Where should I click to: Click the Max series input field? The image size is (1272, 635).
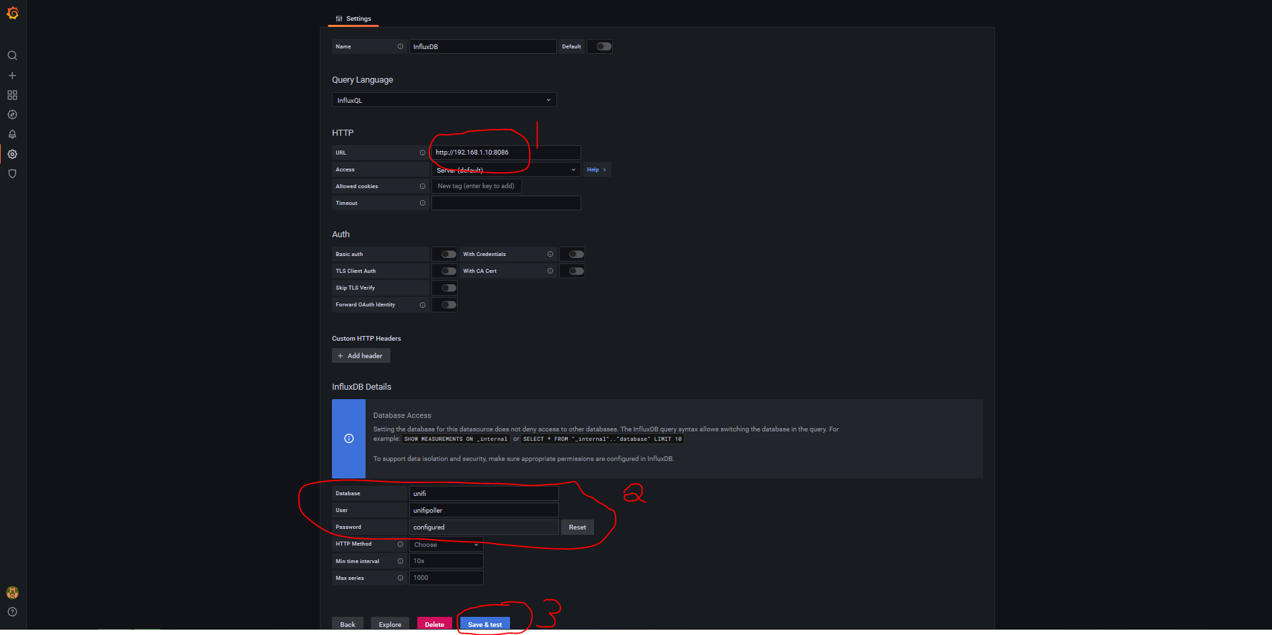(x=446, y=577)
